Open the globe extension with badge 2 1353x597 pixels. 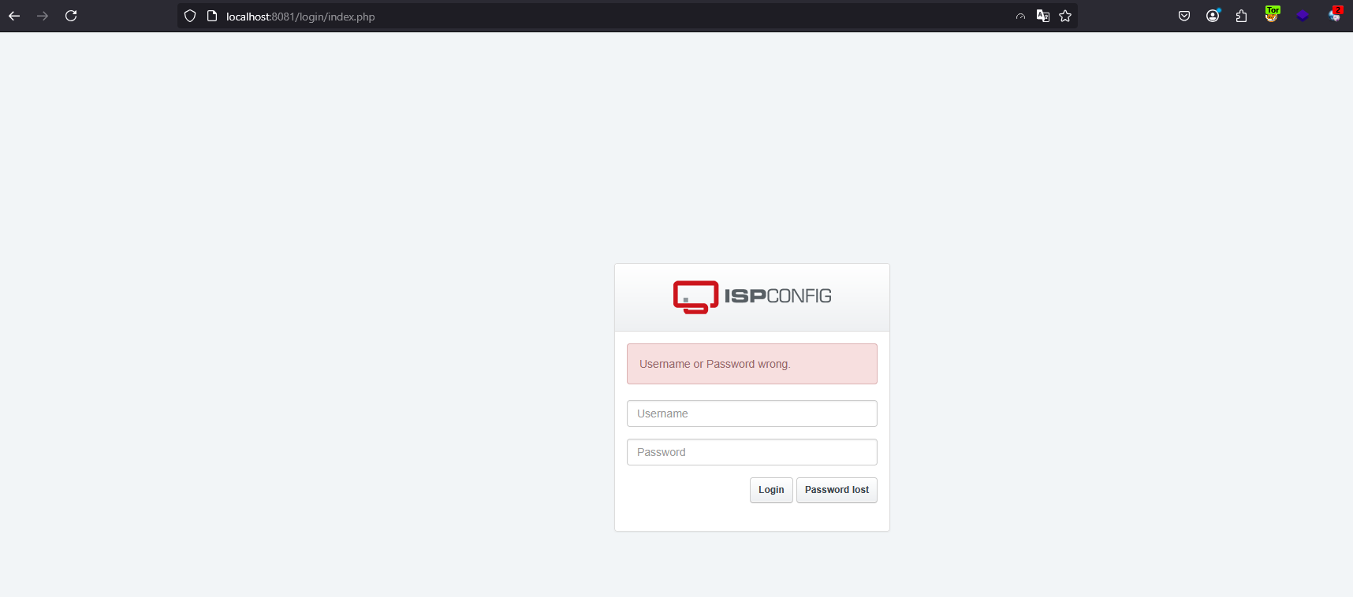coord(1335,14)
